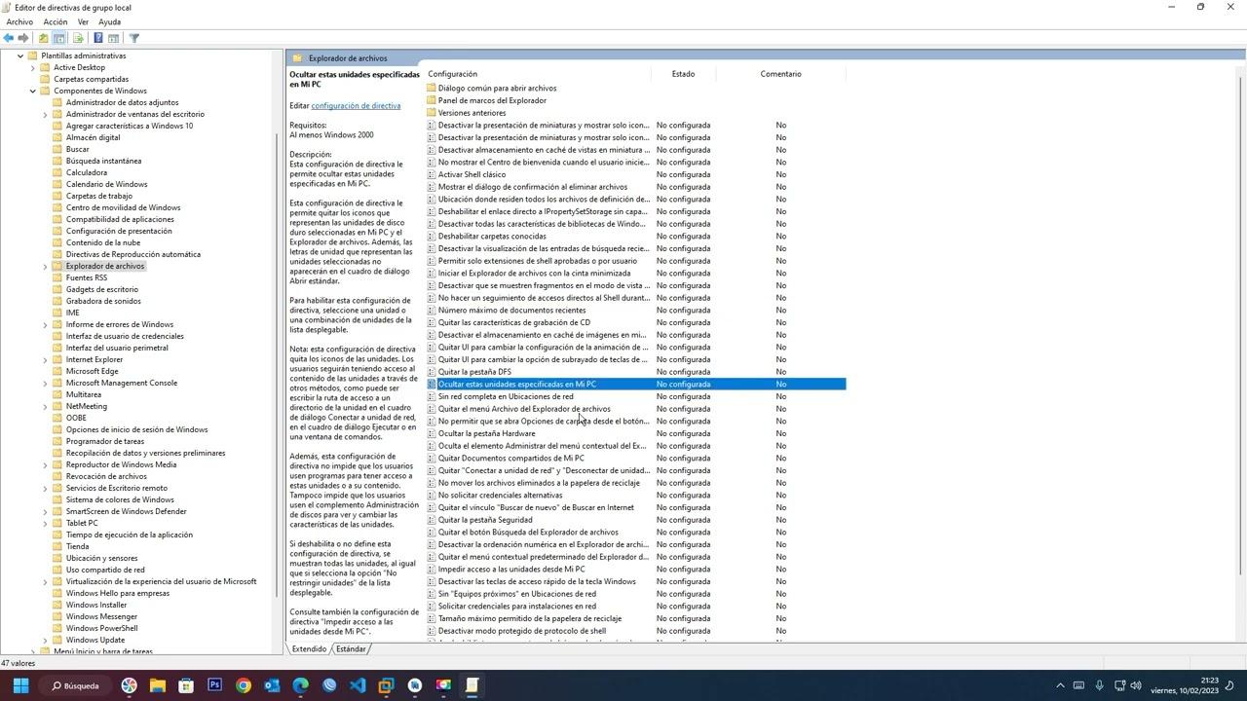The height and width of the screenshot is (701, 1247).
Task: Open Google Chrome from the taskbar
Action: click(244, 685)
